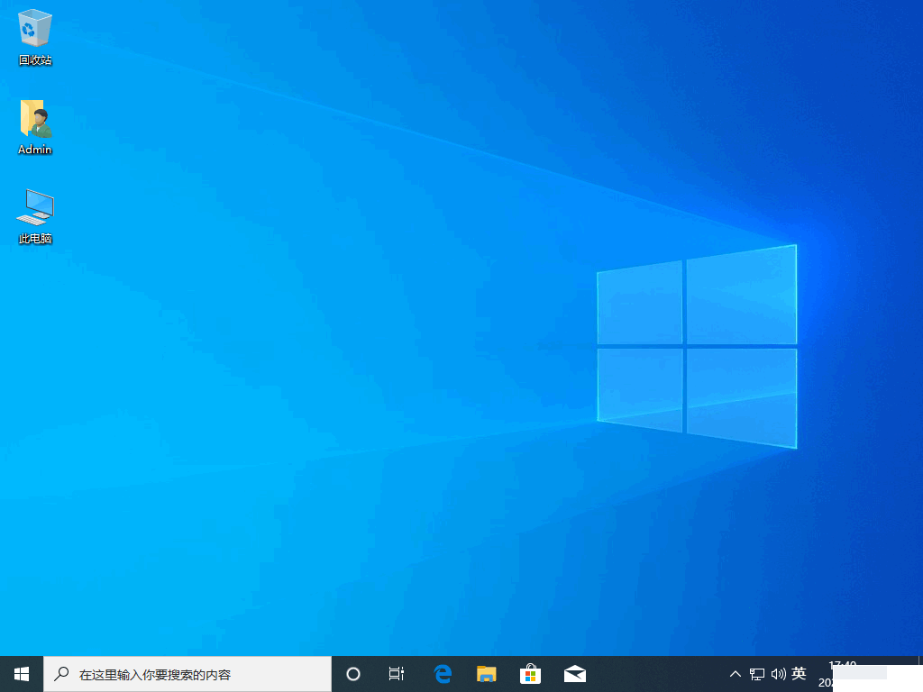The width and height of the screenshot is (923, 692).
Task: Expand the hidden tray icons chevron
Action: (x=736, y=674)
